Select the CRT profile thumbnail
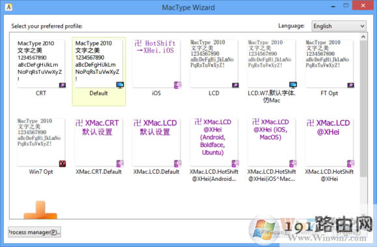This screenshot has height=247, width=377. coord(41,64)
